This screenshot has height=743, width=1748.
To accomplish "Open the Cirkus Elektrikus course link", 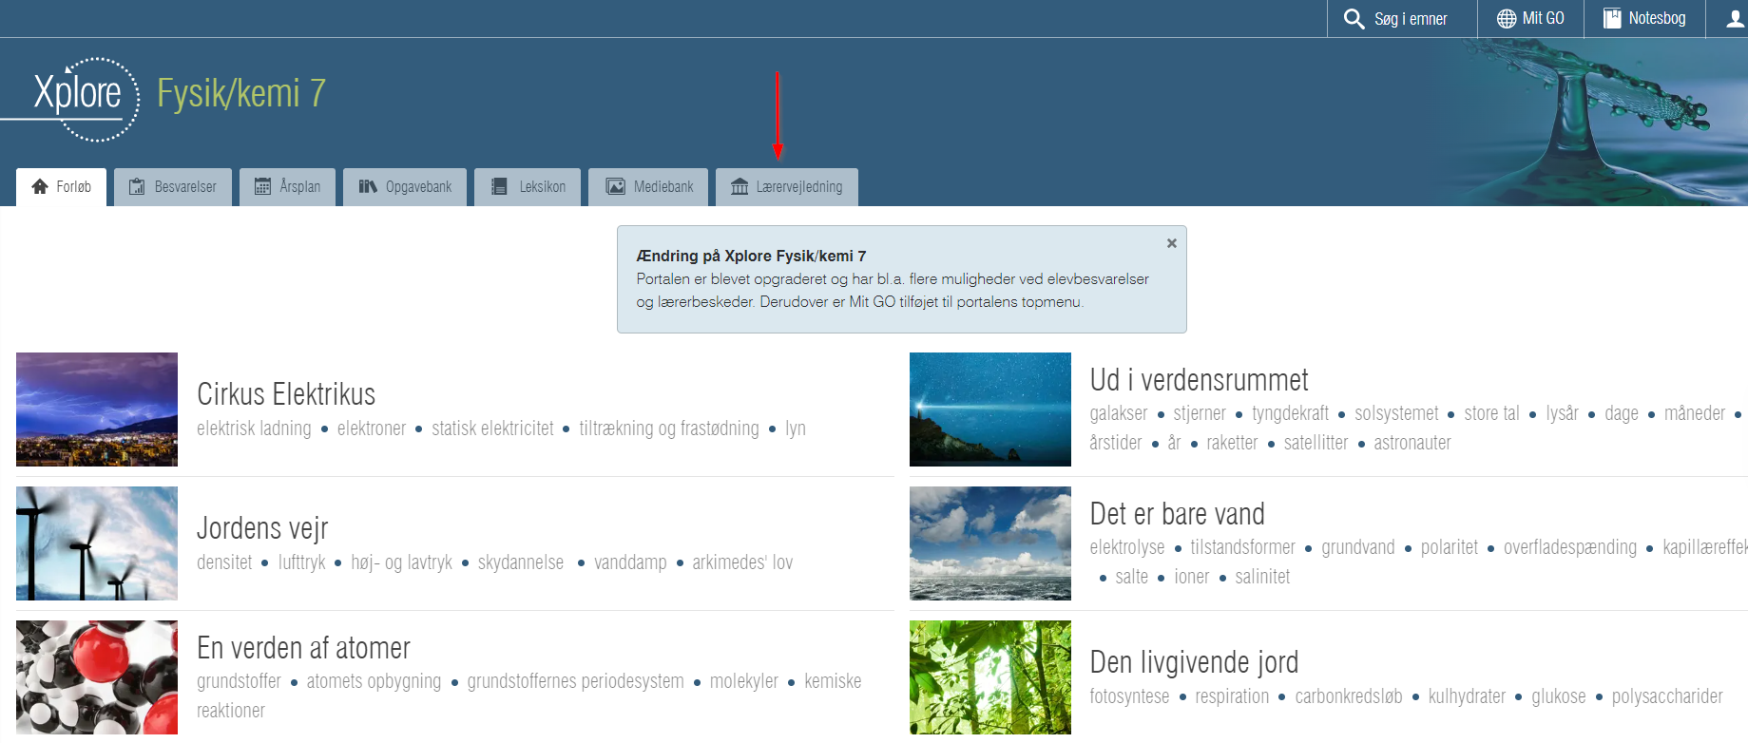I will pos(286,394).
